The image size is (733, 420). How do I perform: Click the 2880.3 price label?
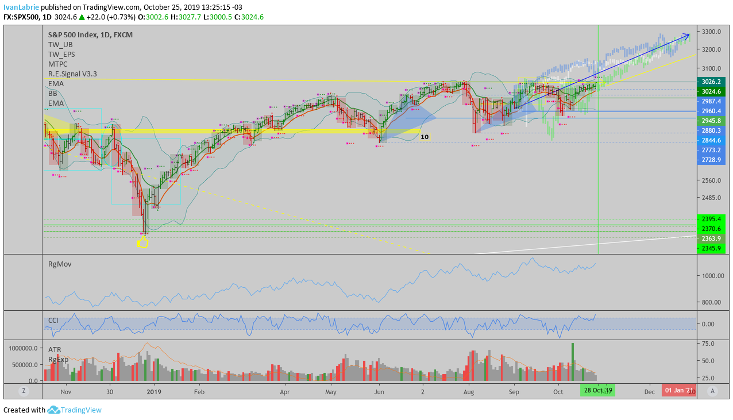[711, 130]
